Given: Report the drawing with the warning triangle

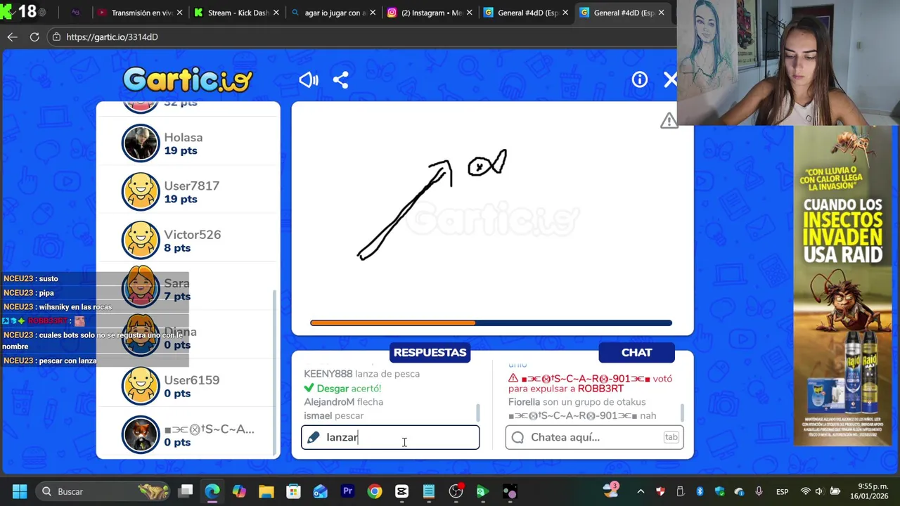Looking at the screenshot, I should [x=669, y=121].
